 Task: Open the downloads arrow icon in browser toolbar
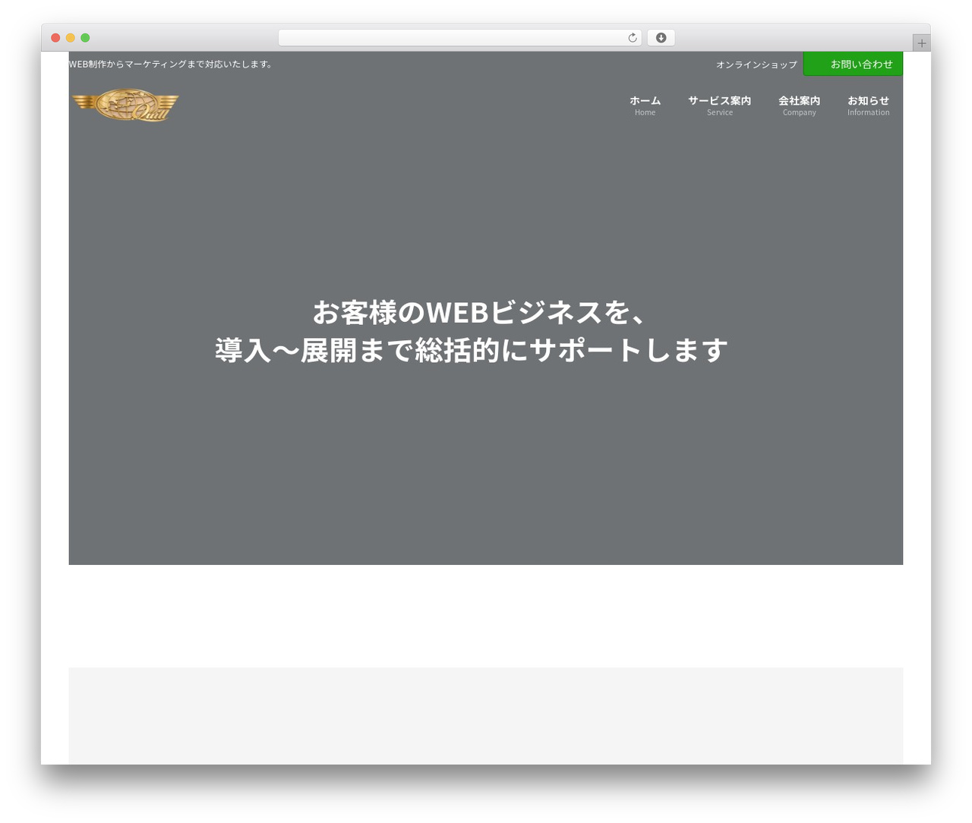661,38
